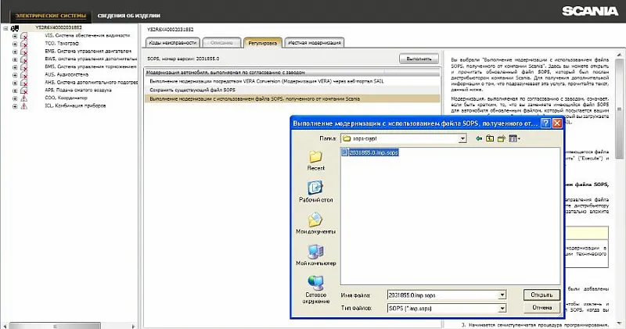Click the VIS system status icon
This screenshot has width=626, height=329.
(x=24, y=36)
